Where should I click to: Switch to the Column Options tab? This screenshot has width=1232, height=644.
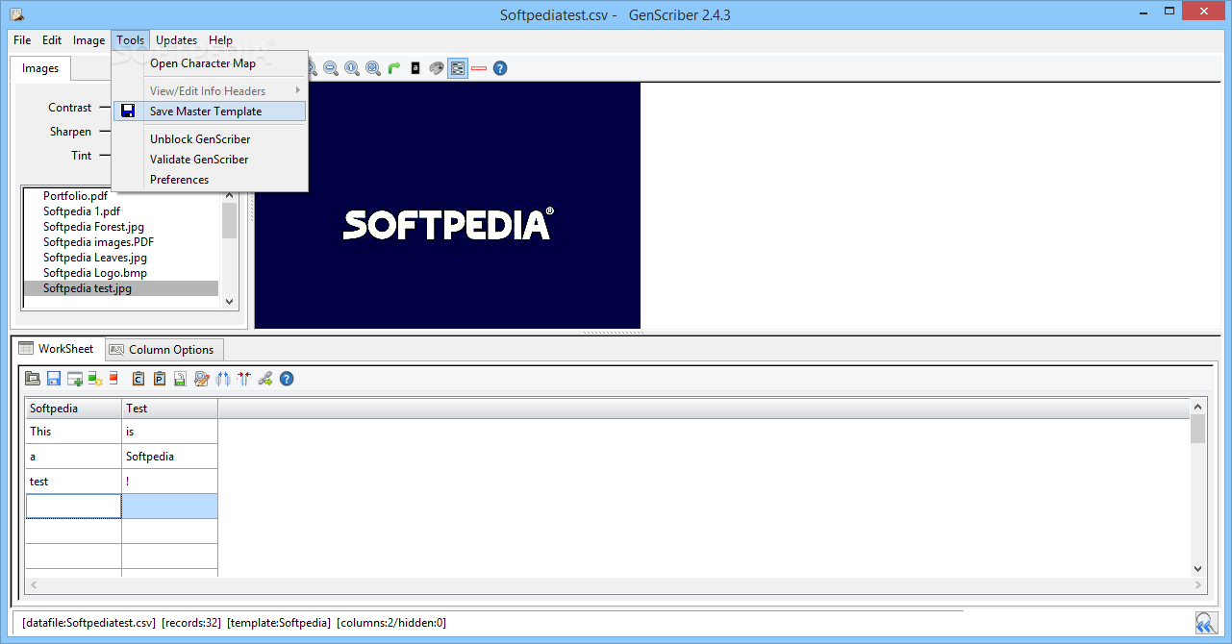[x=163, y=350]
